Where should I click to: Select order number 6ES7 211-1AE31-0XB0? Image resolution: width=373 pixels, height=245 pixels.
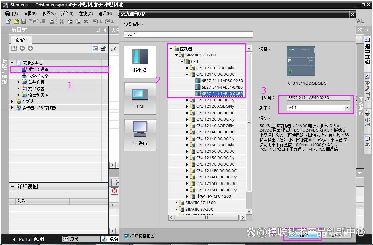[x=222, y=87]
